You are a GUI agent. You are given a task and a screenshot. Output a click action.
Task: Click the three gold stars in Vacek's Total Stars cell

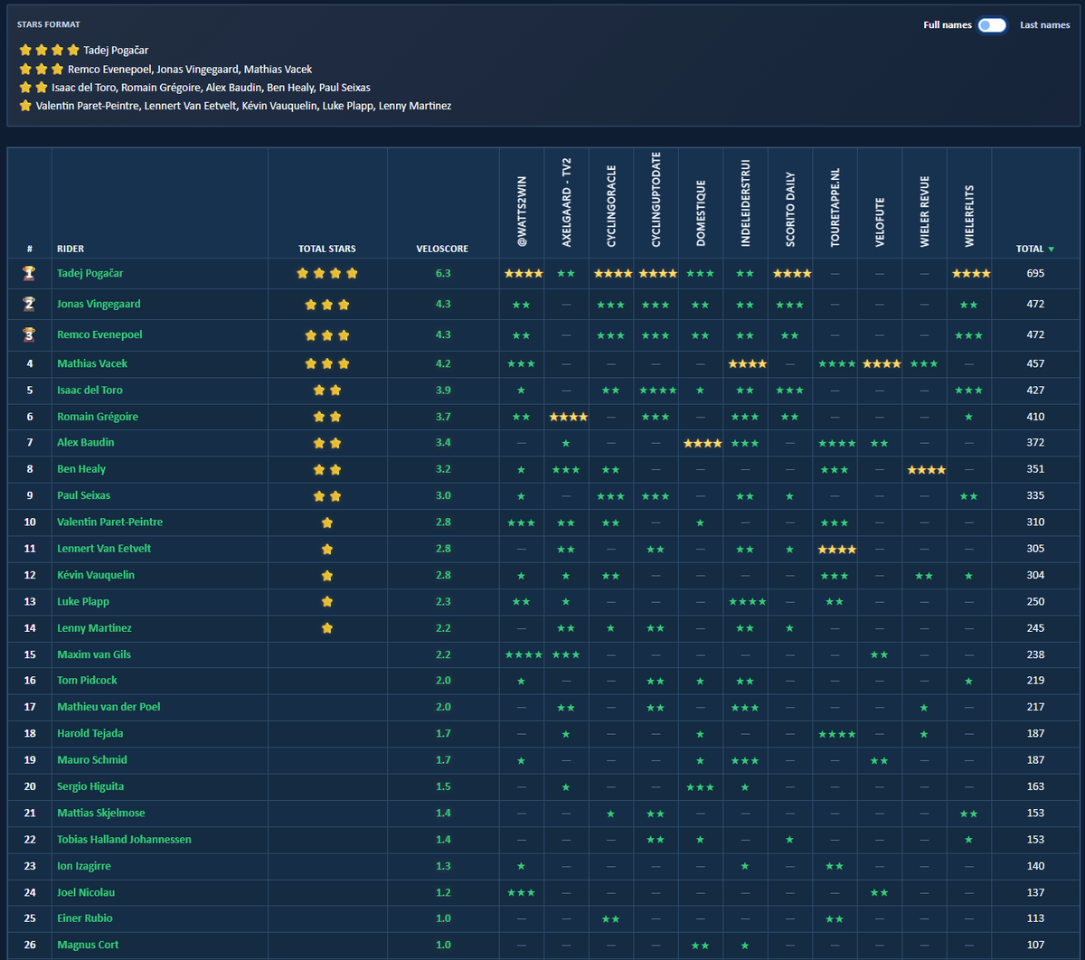327,363
